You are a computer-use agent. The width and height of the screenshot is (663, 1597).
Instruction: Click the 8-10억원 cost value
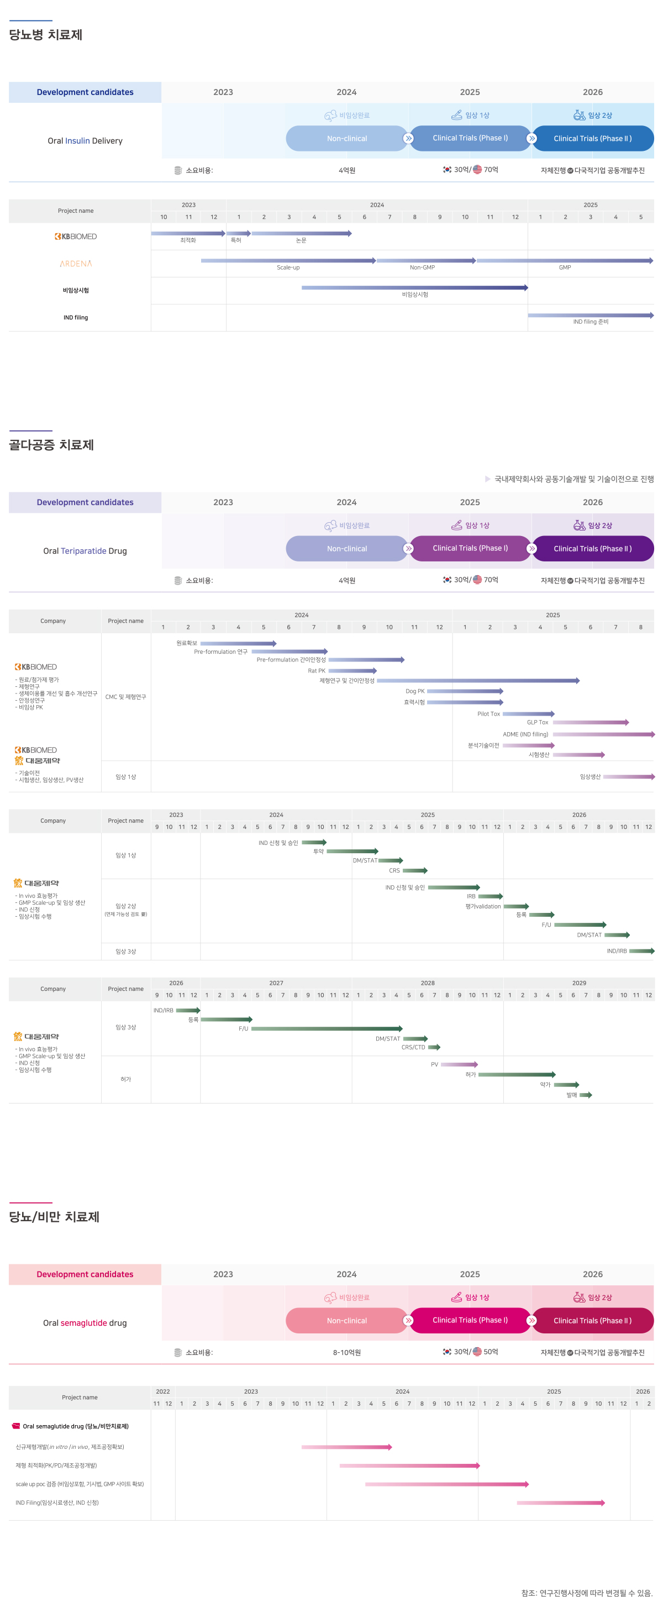coord(347,1353)
